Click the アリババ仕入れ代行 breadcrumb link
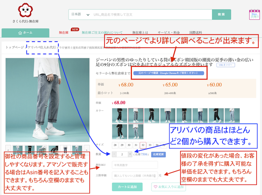Screen dimensions: 262x195 (42, 48)
